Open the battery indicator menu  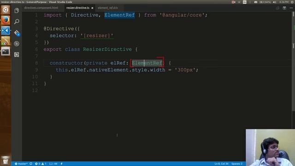tap(265, 2)
